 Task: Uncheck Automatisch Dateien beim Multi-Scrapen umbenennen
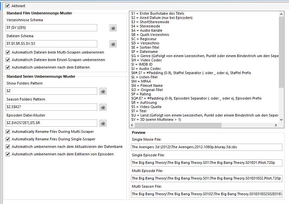(x=8, y=52)
